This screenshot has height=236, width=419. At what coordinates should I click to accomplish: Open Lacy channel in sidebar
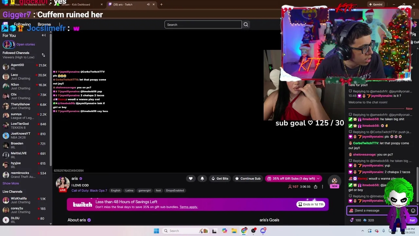pyautogui.click(x=25, y=77)
